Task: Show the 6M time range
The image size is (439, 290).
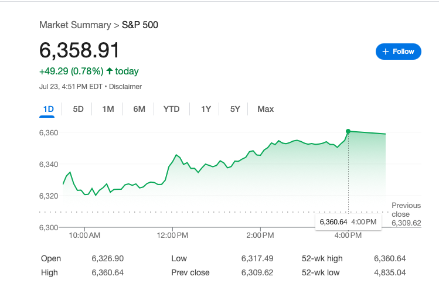Action: pyautogui.click(x=139, y=109)
